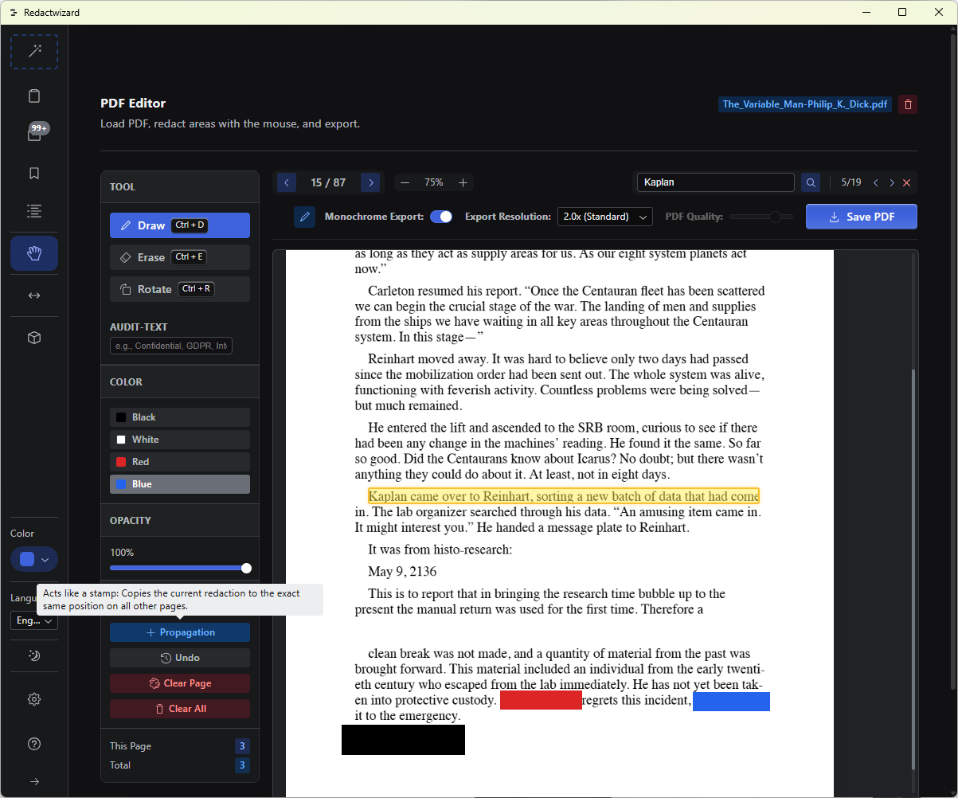This screenshot has height=798, width=958.
Task: Click the highlighted Kaplan sentence in document
Action: pos(564,496)
